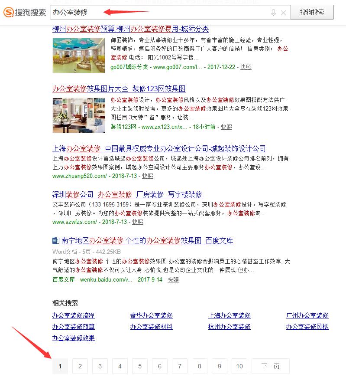Open 柳州办公室装修预算 result title
The height and width of the screenshot is (387, 346).
(130, 29)
